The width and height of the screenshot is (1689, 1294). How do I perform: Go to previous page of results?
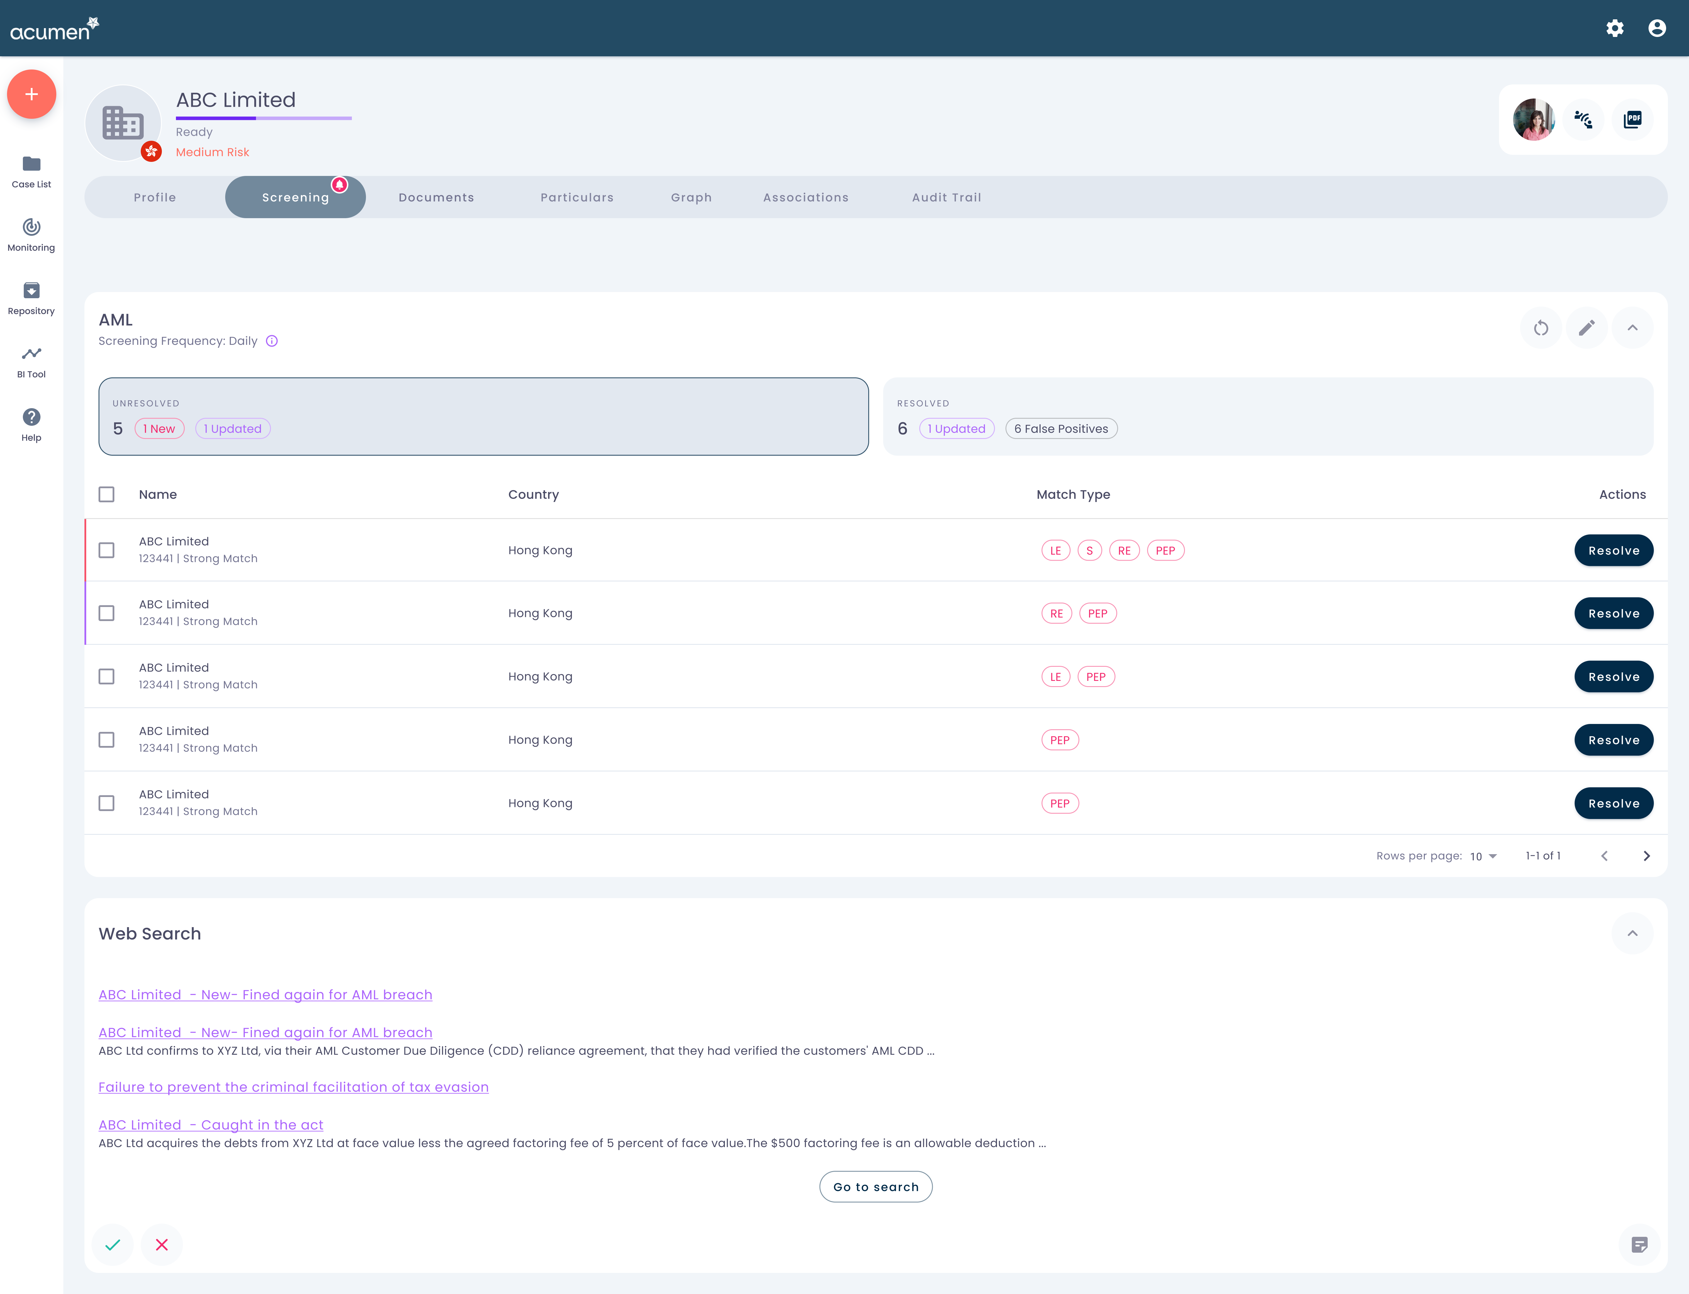coord(1604,856)
